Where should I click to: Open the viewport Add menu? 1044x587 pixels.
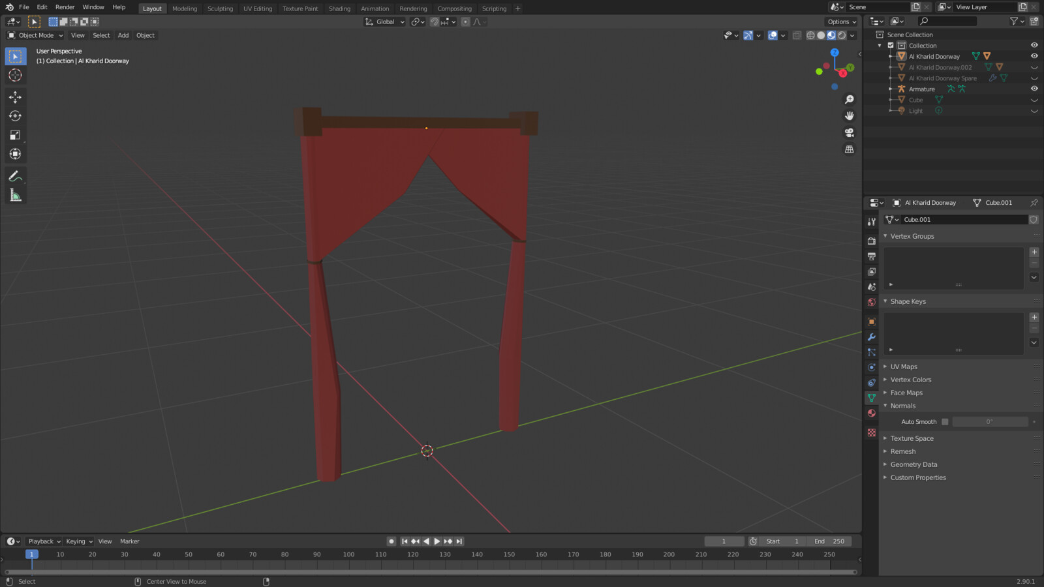click(x=123, y=35)
